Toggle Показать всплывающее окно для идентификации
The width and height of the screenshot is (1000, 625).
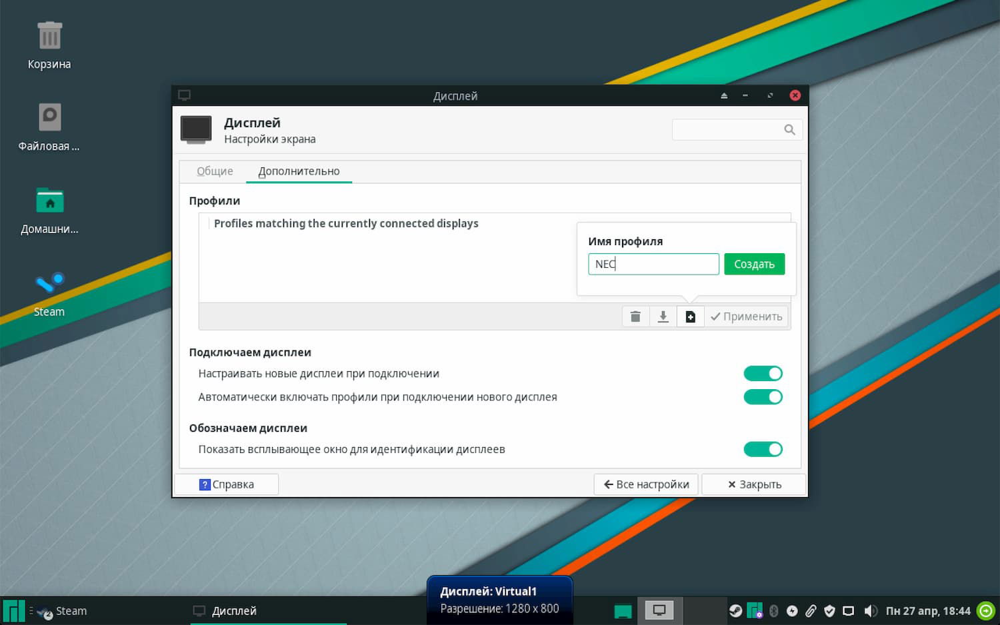pos(763,450)
